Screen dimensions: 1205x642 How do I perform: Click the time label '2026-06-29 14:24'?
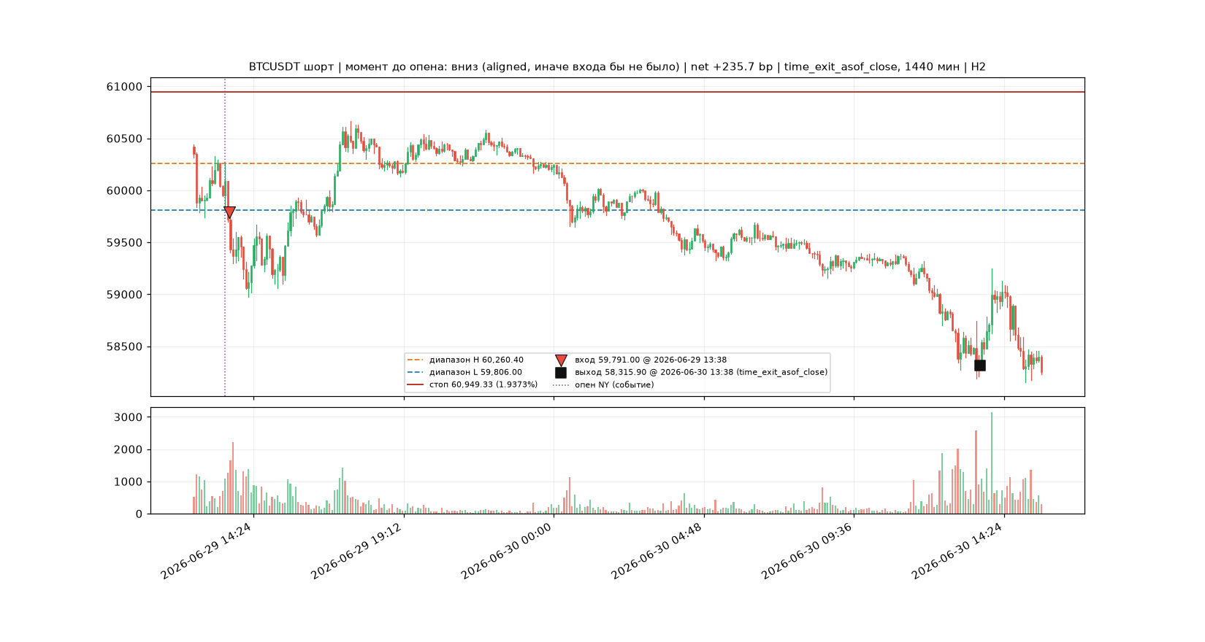[207, 551]
